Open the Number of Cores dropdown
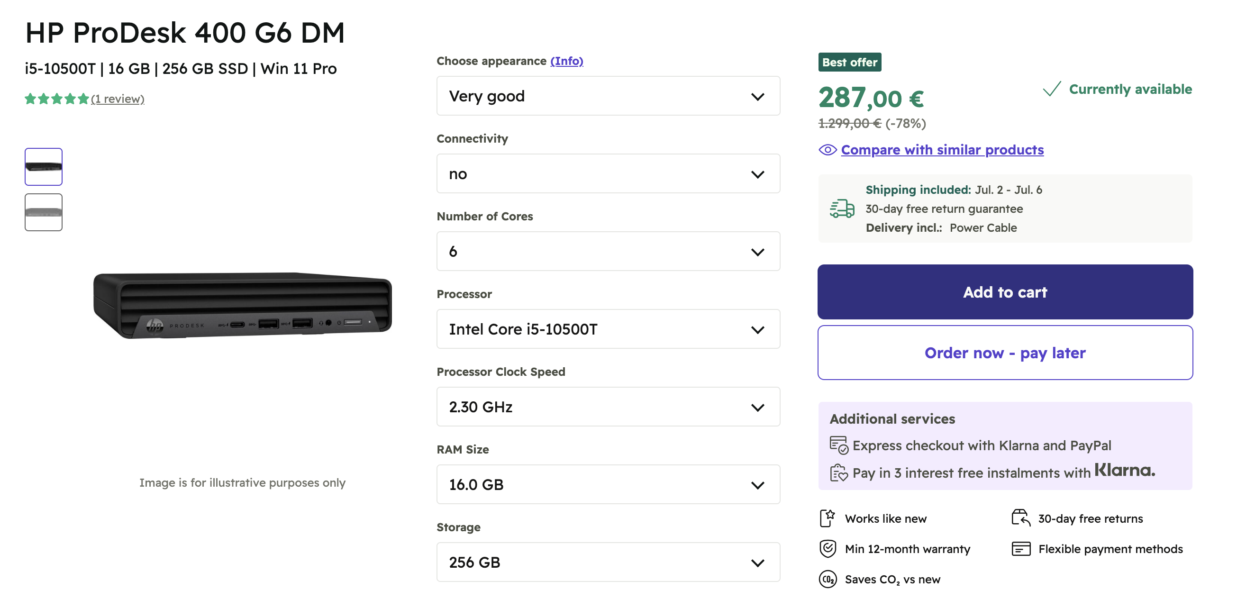 click(608, 252)
